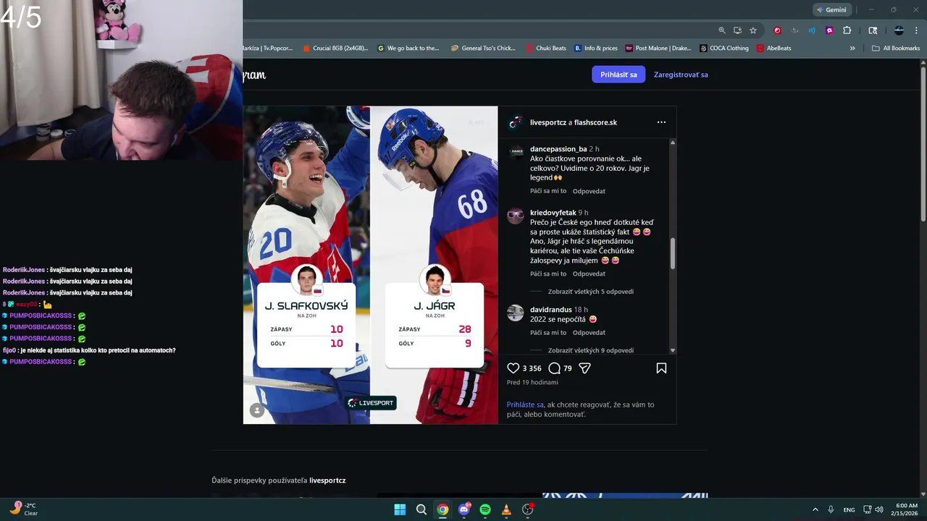Click the comments panel scrollbar thumb
The height and width of the screenshot is (521, 927).
(x=673, y=253)
